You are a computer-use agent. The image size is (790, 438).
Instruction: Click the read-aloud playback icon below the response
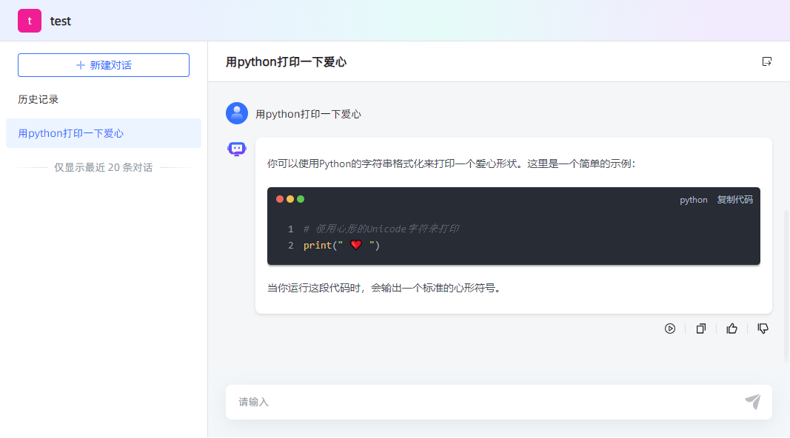pos(670,328)
